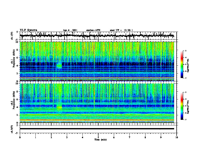Click the "2" kHz tick on ch.2 frequency axis

(18, 115)
